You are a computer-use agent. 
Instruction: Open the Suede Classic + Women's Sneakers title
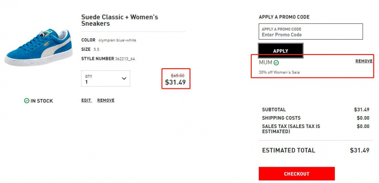tap(119, 20)
